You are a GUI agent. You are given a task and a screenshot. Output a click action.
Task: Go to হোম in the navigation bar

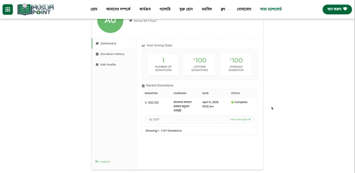tap(94, 9)
